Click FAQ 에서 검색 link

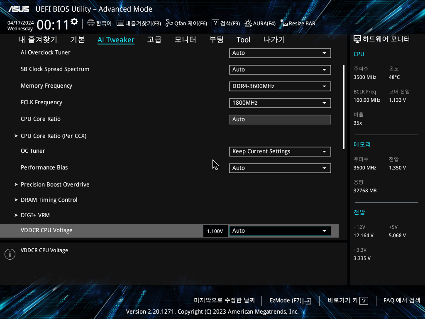click(402, 300)
